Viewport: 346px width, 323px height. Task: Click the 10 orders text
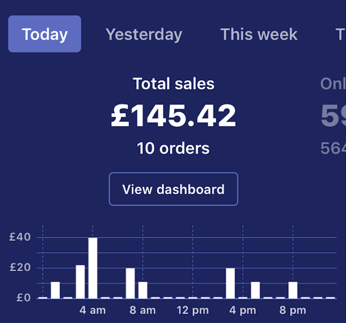pyautogui.click(x=173, y=148)
